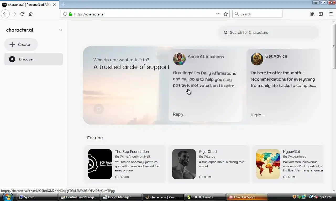
Task: Click the Create button
Action: 21,44
